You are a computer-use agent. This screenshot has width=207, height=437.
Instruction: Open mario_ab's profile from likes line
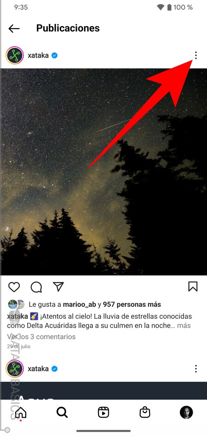80,305
